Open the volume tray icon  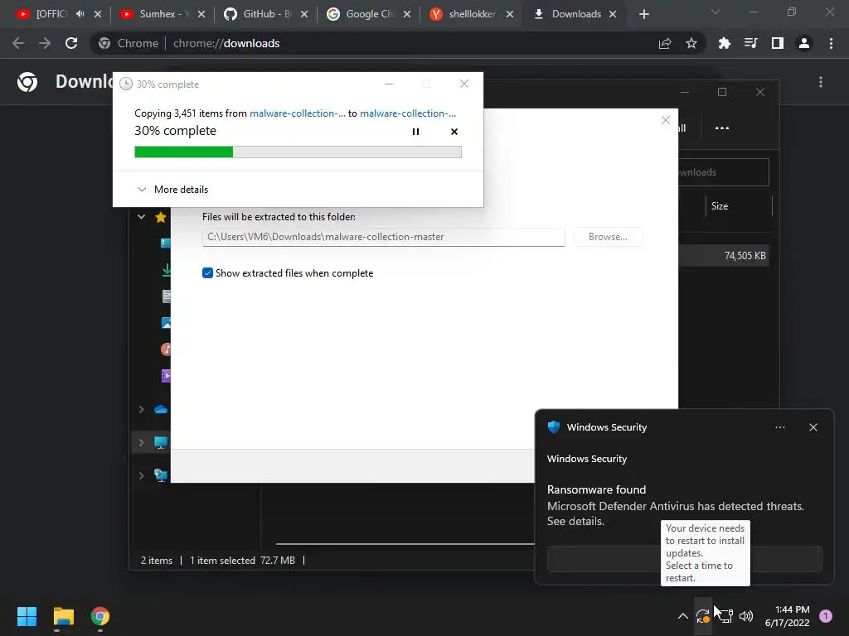[746, 616]
